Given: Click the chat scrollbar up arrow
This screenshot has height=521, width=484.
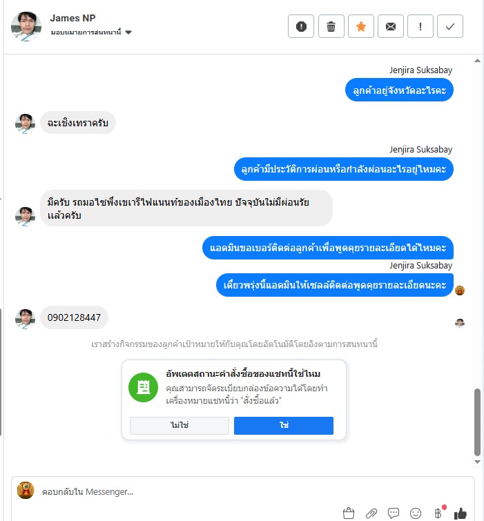Looking at the screenshot, I should tap(477, 61).
